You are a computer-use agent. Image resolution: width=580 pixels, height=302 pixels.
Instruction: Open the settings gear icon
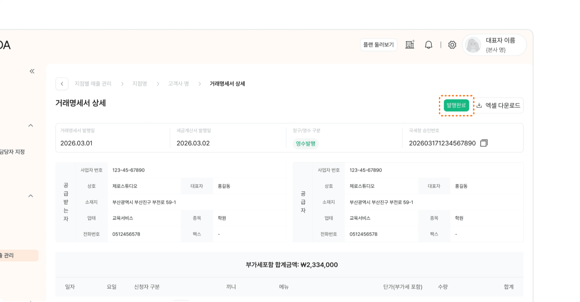pos(452,45)
